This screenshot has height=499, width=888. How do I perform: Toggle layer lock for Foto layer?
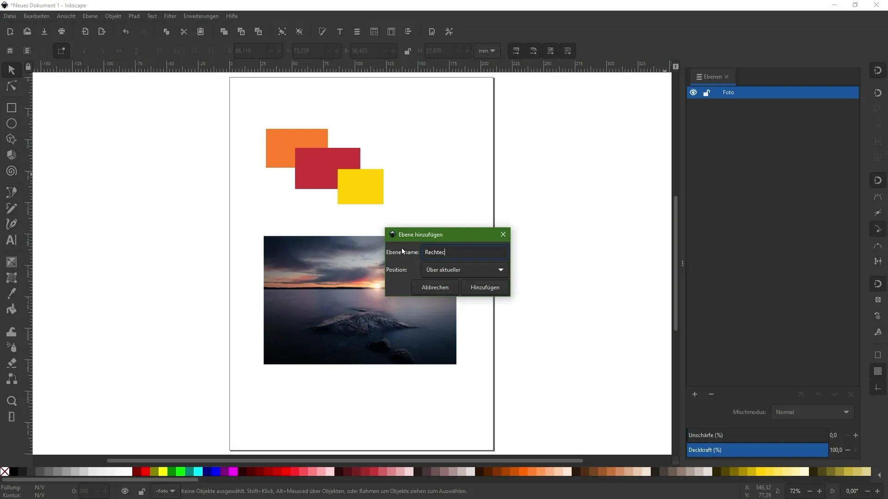(707, 92)
